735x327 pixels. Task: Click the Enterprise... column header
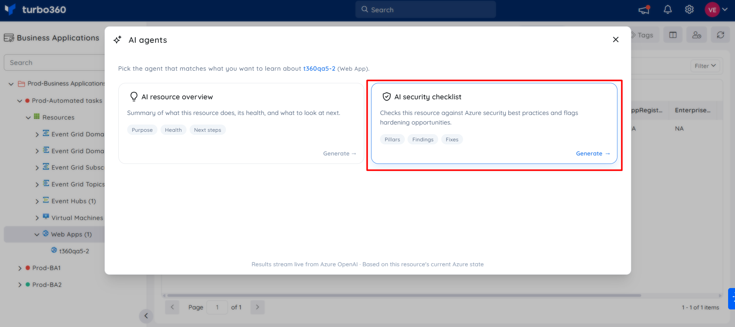(x=693, y=110)
